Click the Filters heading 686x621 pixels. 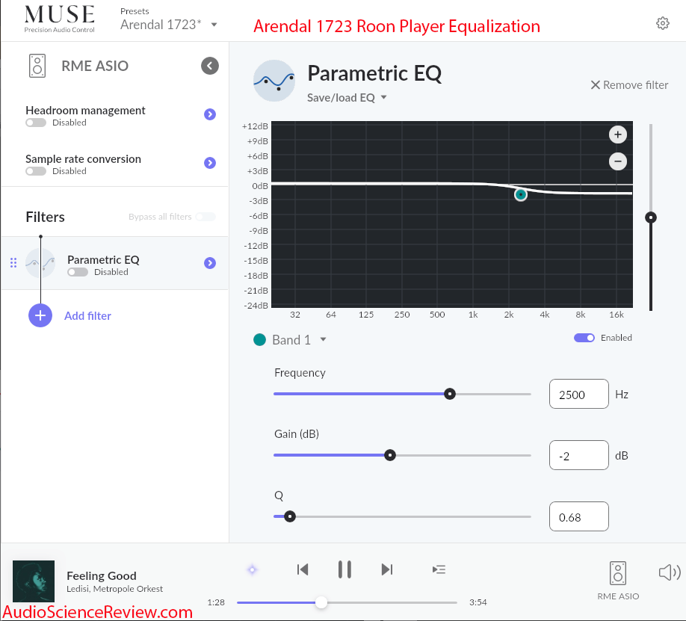(x=45, y=217)
